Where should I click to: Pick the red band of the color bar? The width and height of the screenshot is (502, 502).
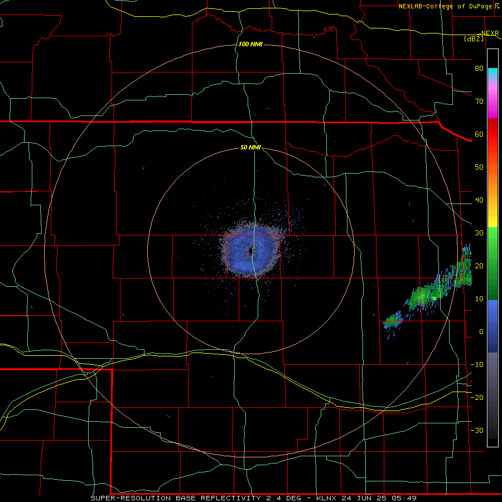point(493,134)
